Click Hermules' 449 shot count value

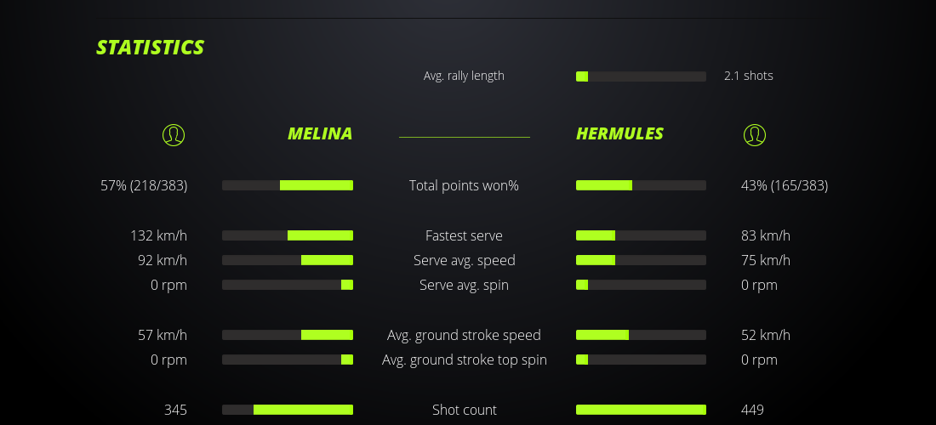coord(752,410)
